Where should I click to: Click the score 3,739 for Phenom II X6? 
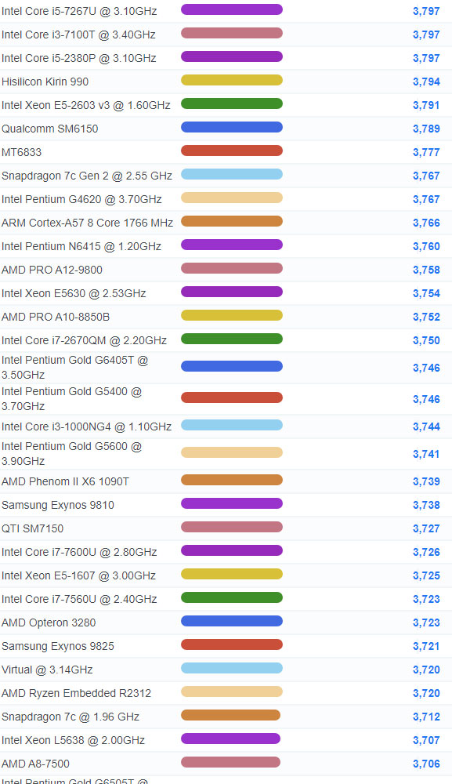point(426,481)
